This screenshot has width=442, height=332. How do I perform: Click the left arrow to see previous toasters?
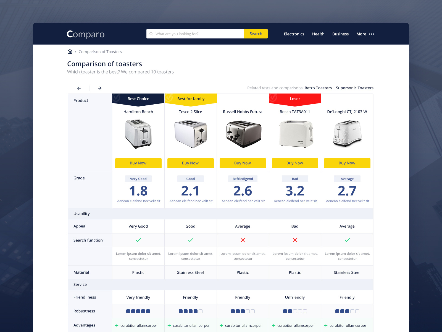coord(79,88)
